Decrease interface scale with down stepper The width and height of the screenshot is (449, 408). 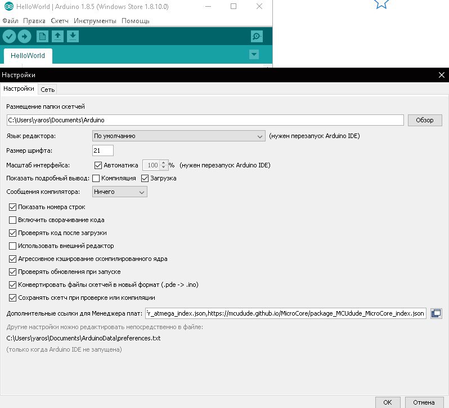(x=164, y=167)
